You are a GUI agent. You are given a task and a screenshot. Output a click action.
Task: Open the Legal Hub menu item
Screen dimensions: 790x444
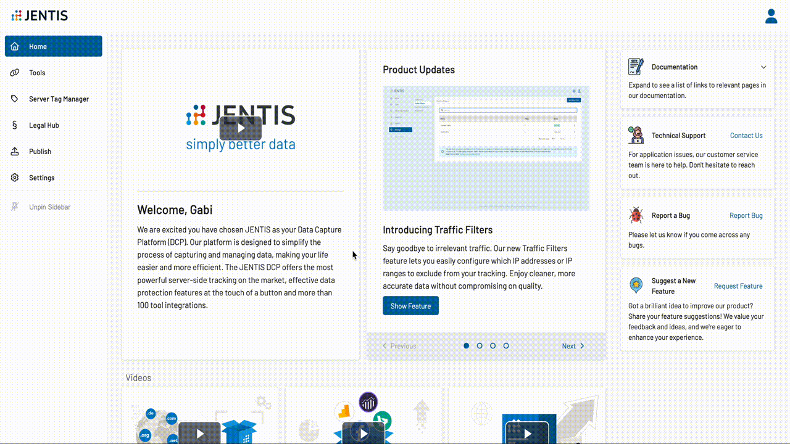(54, 125)
